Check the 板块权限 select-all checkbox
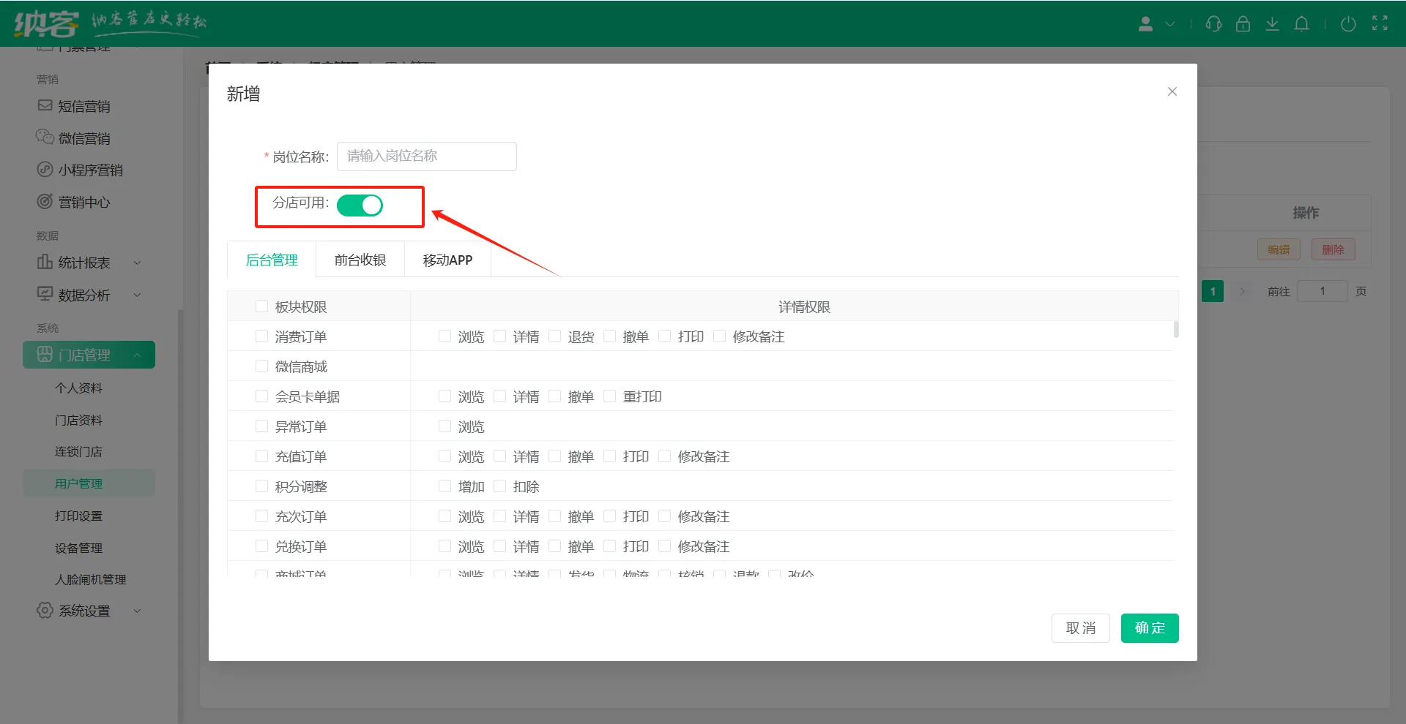1406x724 pixels. [x=261, y=306]
